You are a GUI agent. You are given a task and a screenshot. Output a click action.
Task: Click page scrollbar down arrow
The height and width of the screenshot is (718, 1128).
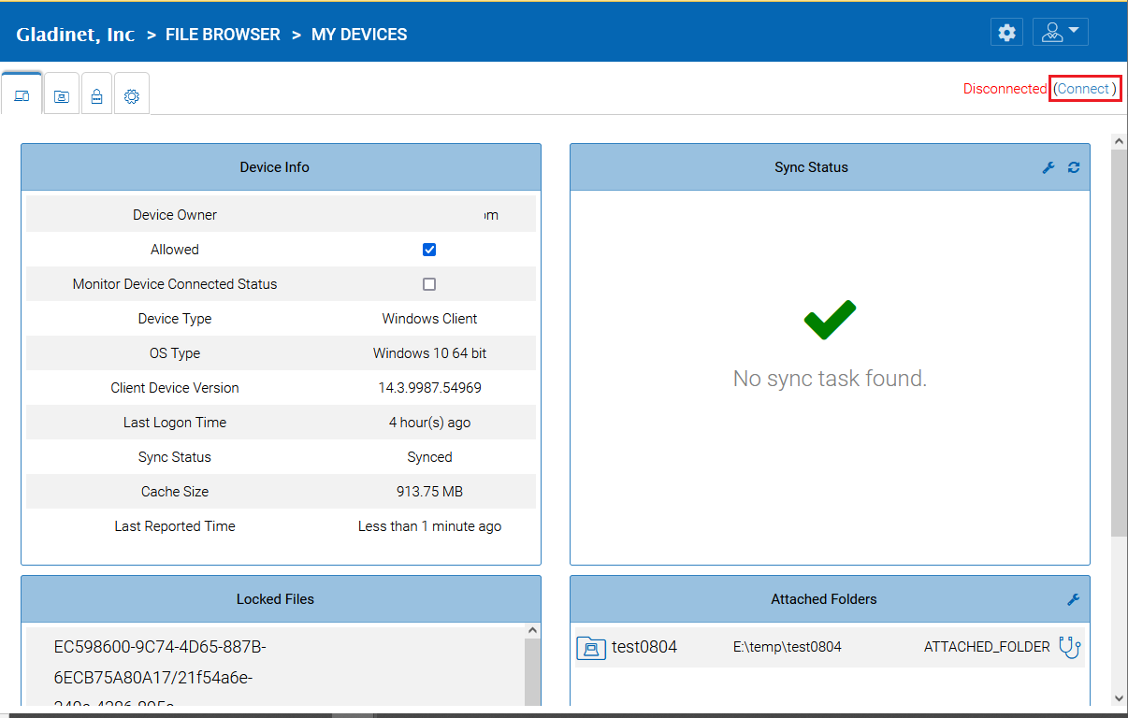[1119, 697]
